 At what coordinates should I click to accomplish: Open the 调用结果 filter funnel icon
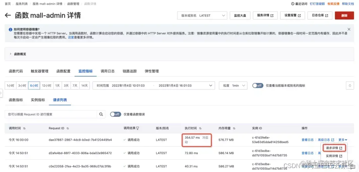(138, 129)
